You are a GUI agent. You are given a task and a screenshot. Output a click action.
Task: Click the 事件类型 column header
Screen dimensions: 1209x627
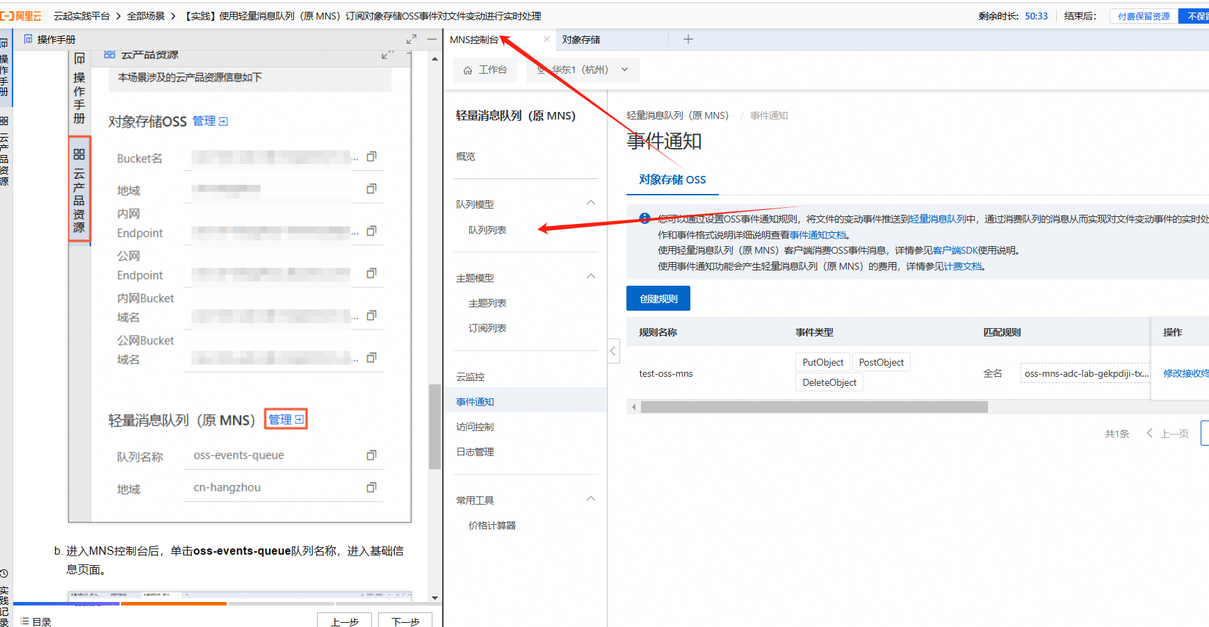pyautogui.click(x=814, y=332)
